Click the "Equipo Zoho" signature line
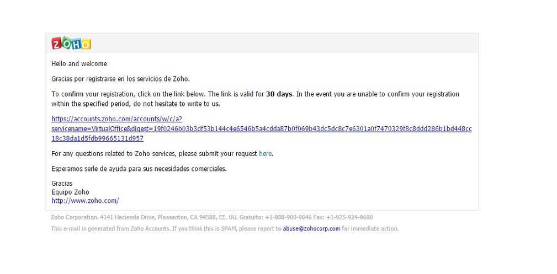 (70, 192)
